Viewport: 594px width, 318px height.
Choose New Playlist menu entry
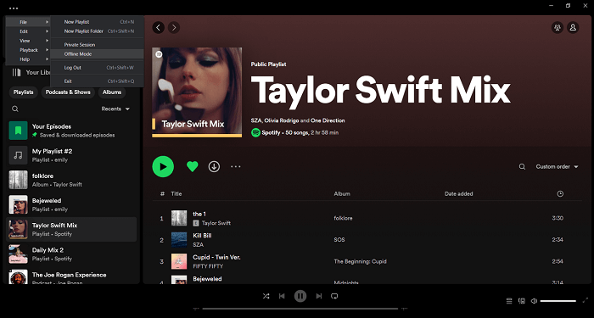pyautogui.click(x=98, y=22)
